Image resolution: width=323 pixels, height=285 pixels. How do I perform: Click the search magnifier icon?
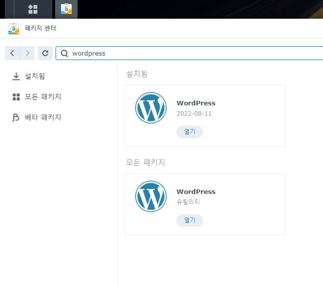pos(64,54)
